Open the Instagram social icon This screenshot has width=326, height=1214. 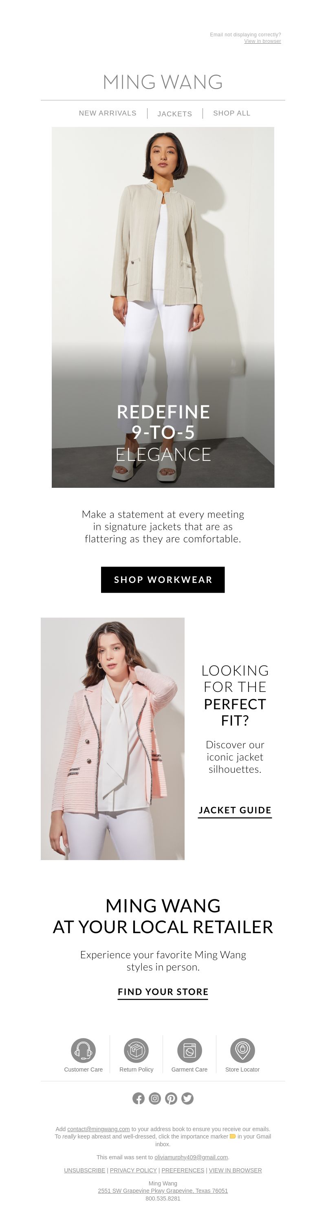point(155,1098)
